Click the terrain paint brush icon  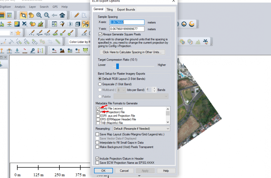coord(40,24)
